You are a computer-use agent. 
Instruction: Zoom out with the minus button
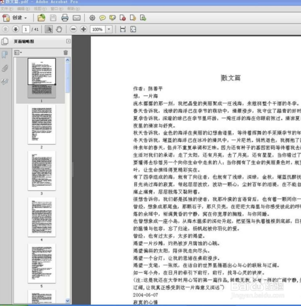pos(73,29)
